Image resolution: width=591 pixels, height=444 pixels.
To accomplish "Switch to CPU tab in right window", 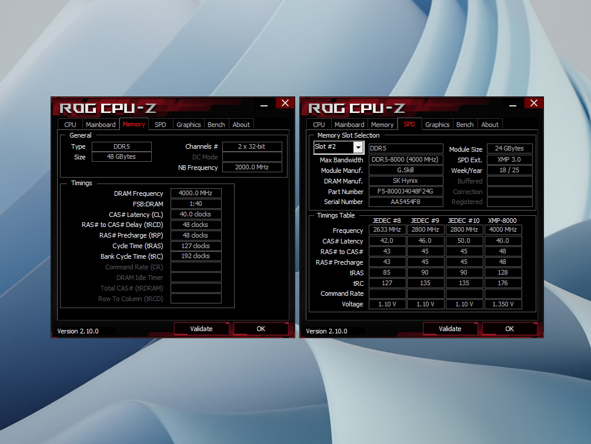I will coord(319,125).
